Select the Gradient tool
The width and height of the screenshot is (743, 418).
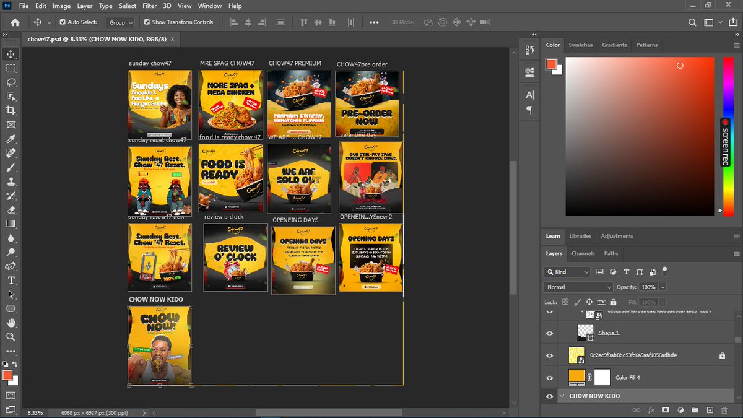click(x=11, y=224)
